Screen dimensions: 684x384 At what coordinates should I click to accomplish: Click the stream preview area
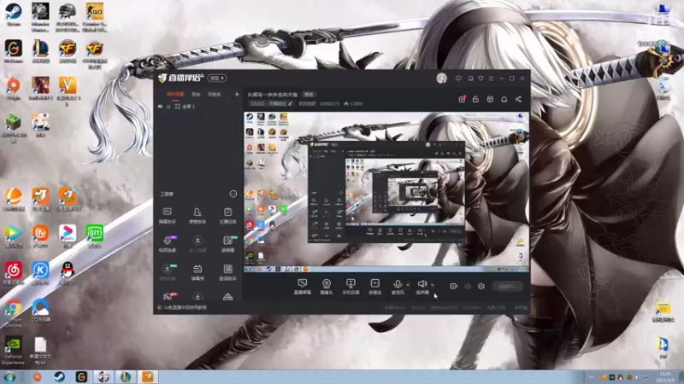click(x=386, y=193)
